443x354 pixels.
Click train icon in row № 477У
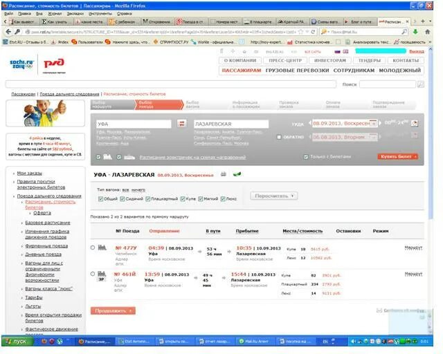point(102,248)
